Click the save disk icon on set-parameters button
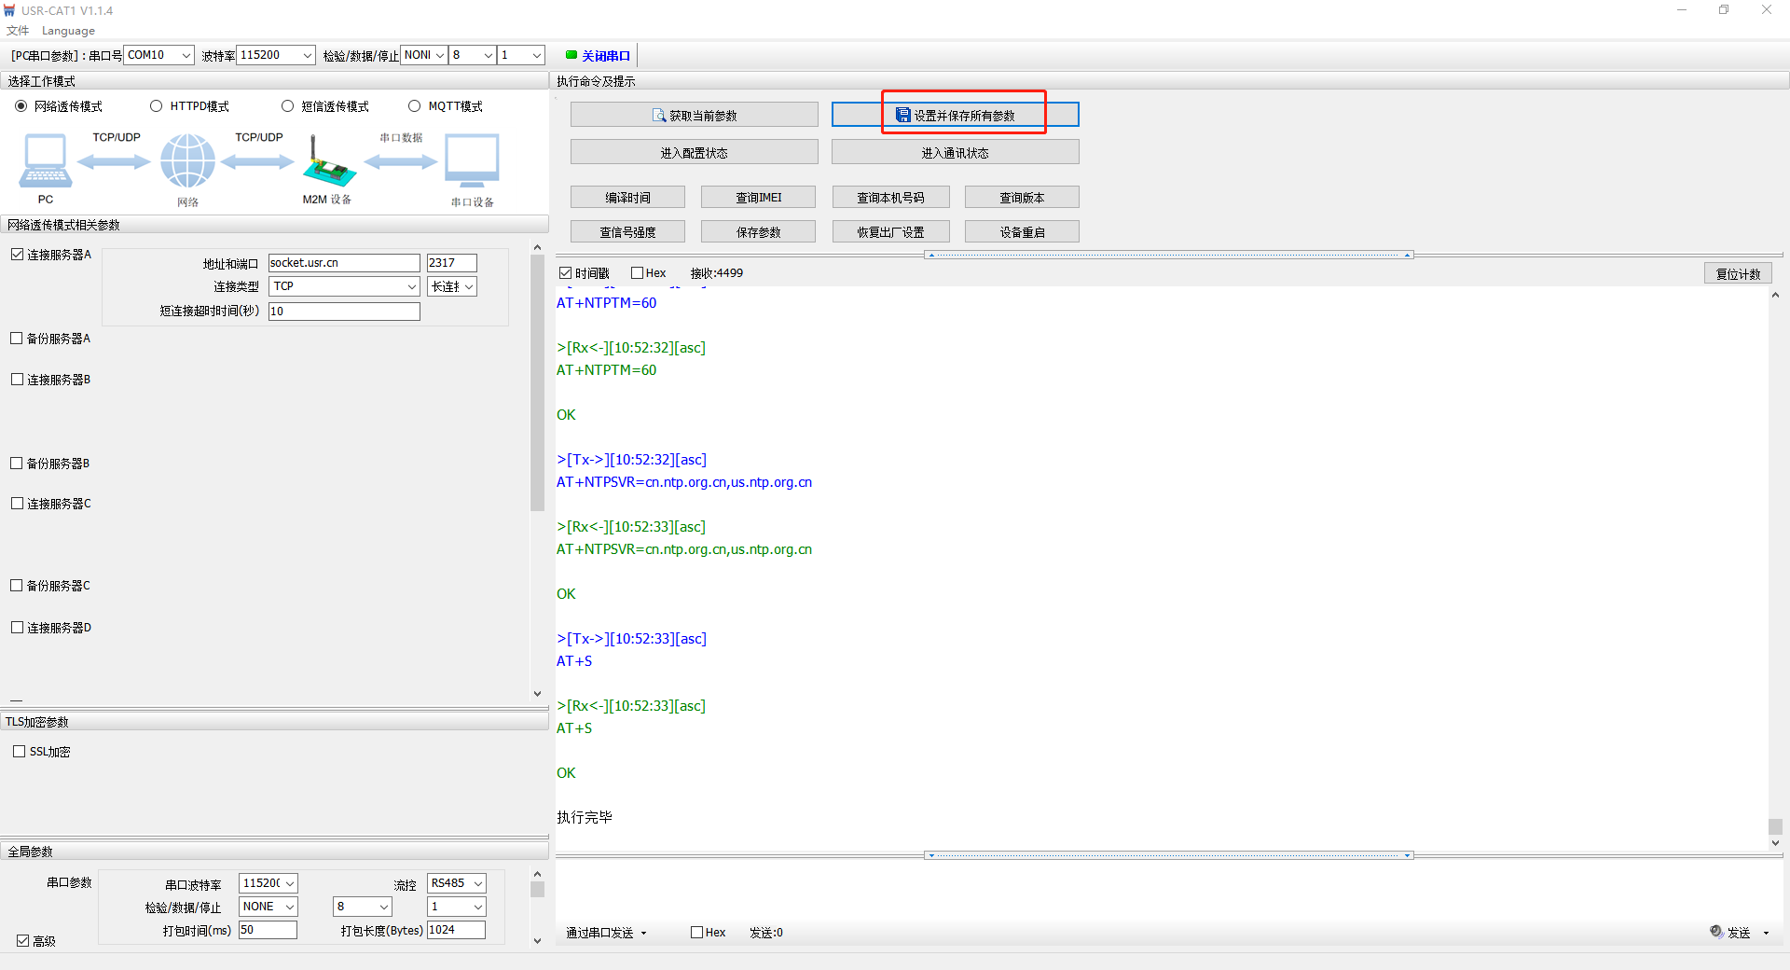 [902, 116]
